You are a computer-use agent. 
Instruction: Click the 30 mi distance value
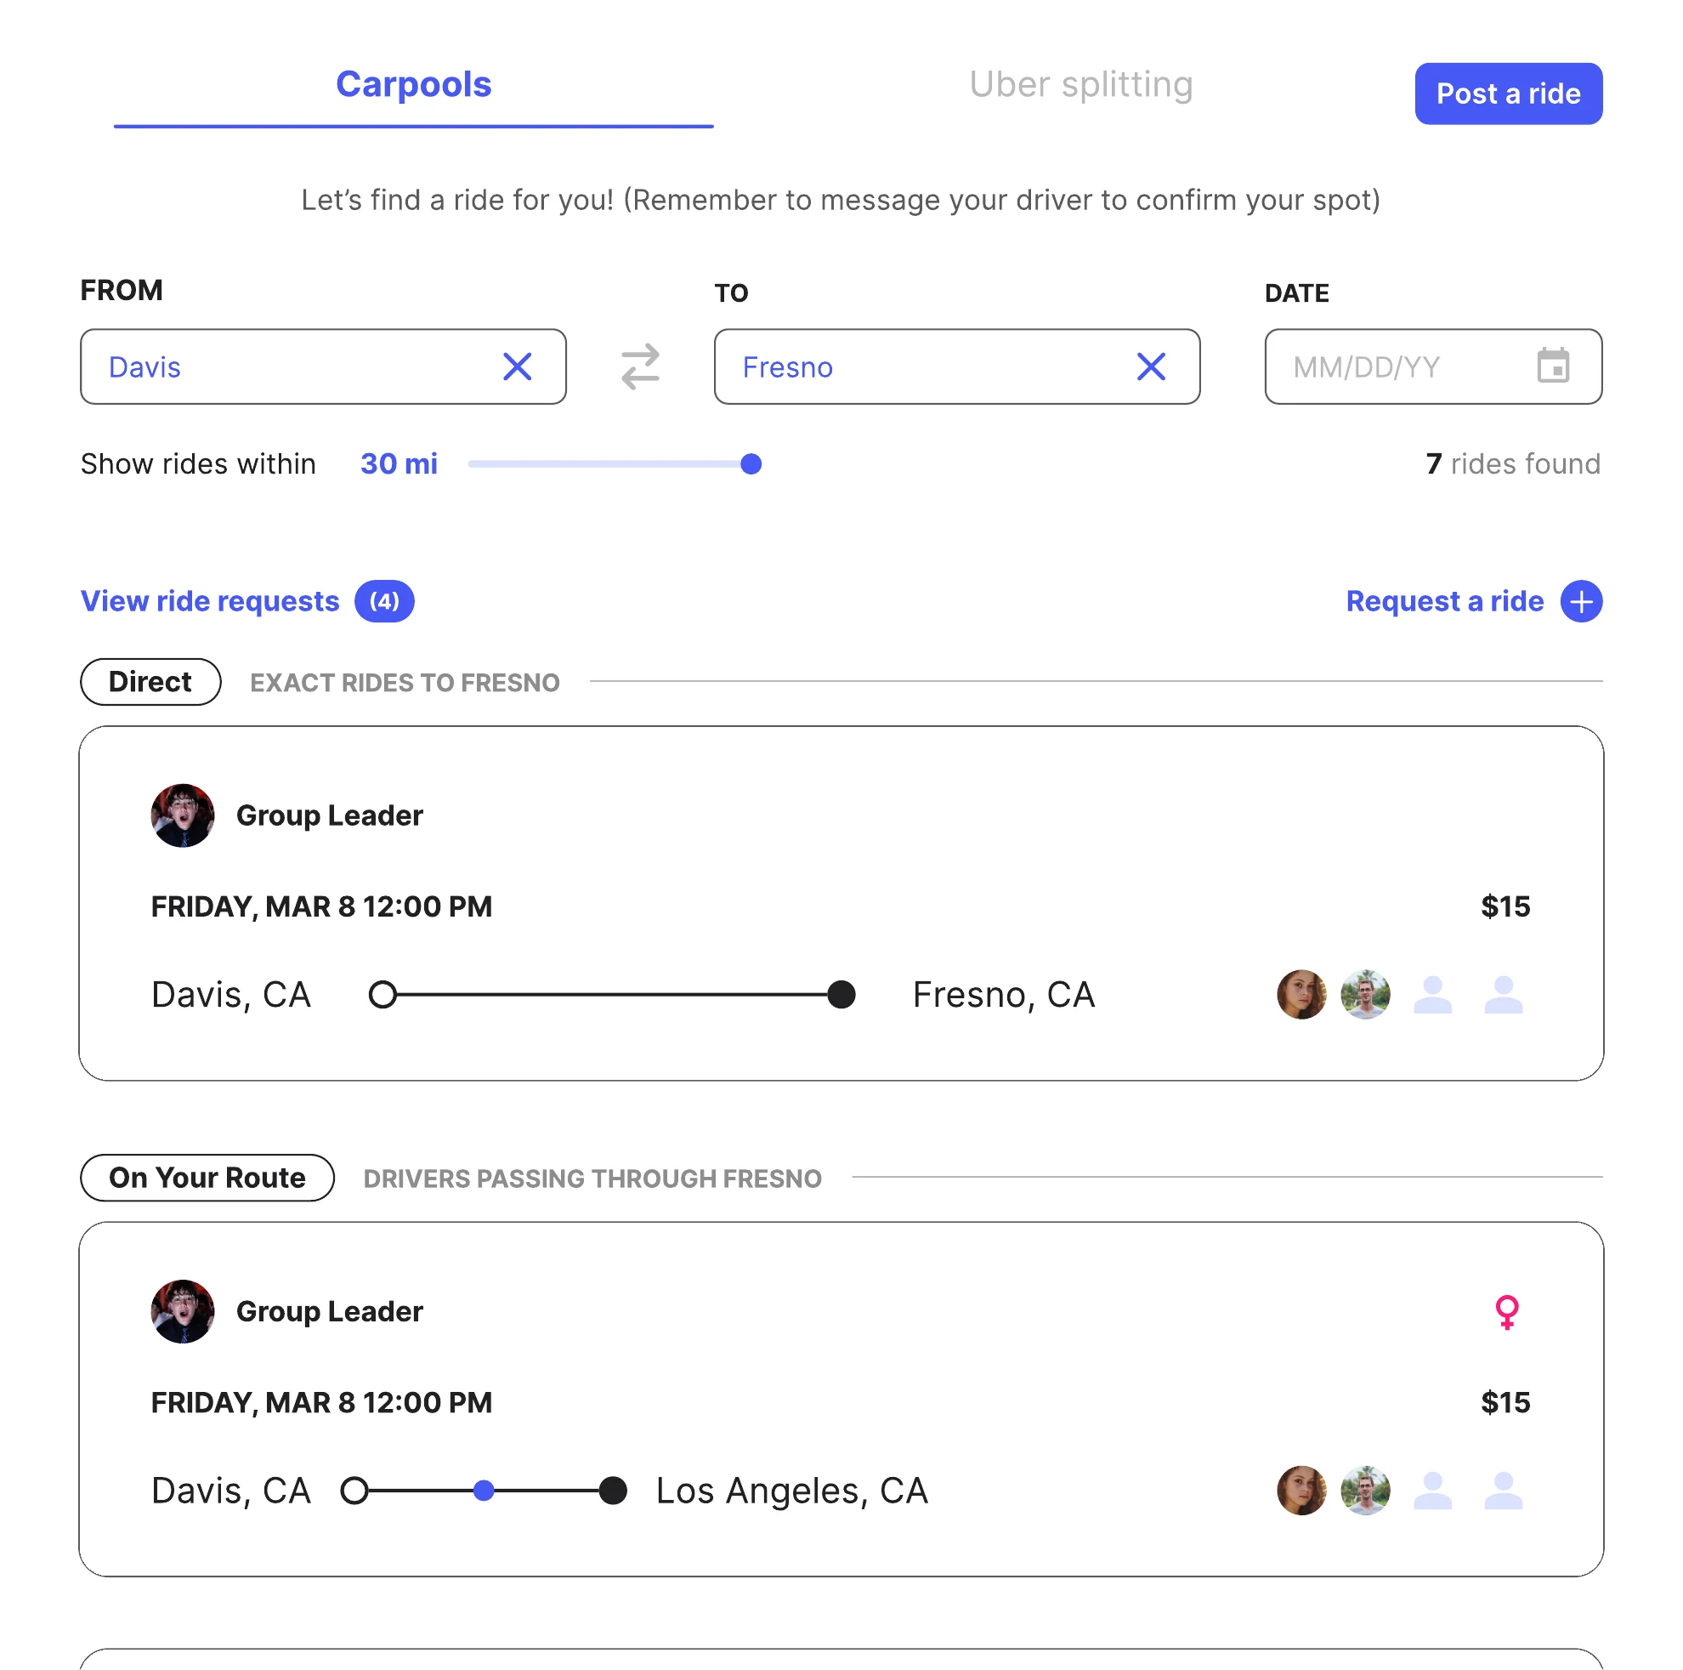pos(399,463)
